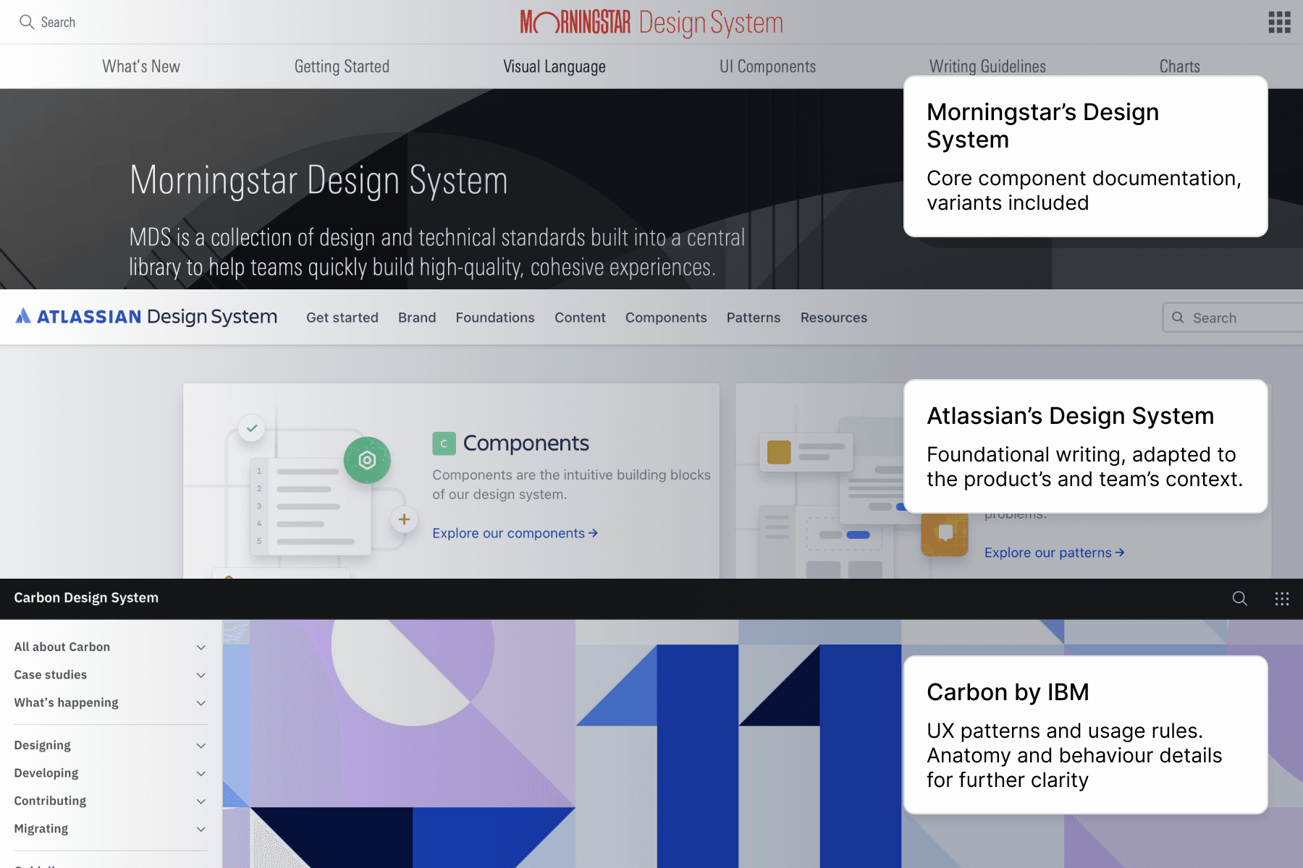1303x868 pixels.
Task: Click the Morningstar search magnifier icon
Action: click(x=27, y=22)
